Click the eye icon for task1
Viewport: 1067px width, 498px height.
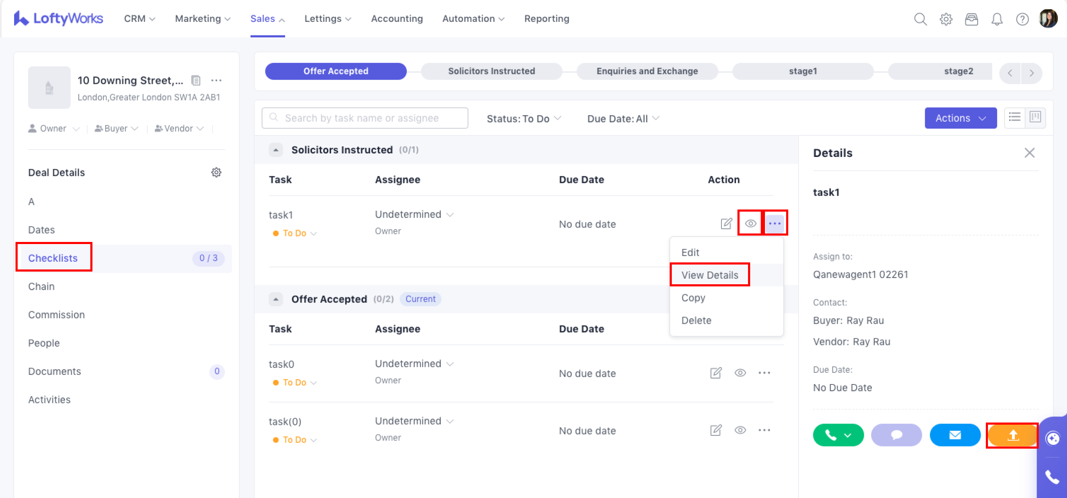tap(750, 224)
